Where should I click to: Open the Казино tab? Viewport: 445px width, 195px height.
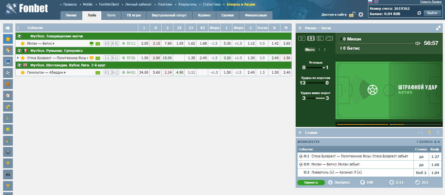(x=204, y=15)
